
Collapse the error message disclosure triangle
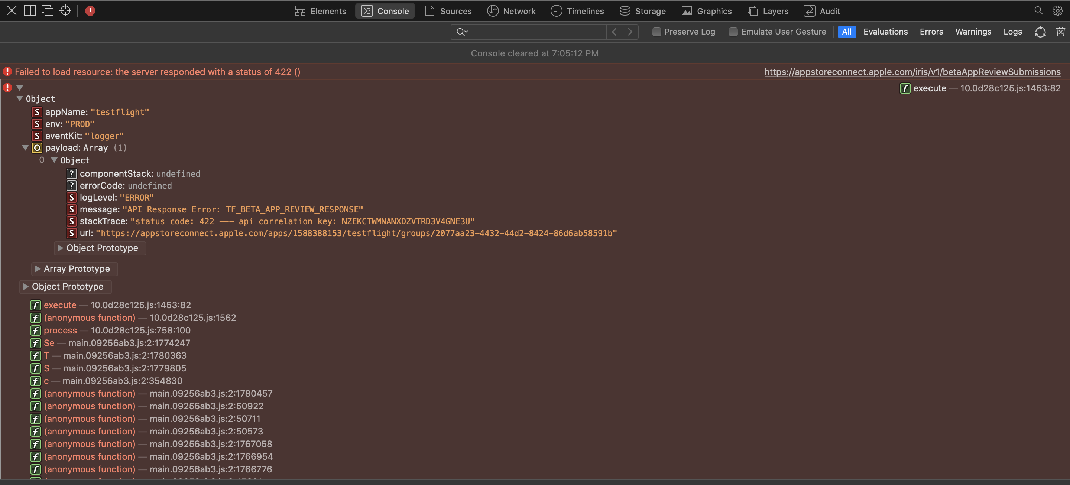(x=20, y=88)
